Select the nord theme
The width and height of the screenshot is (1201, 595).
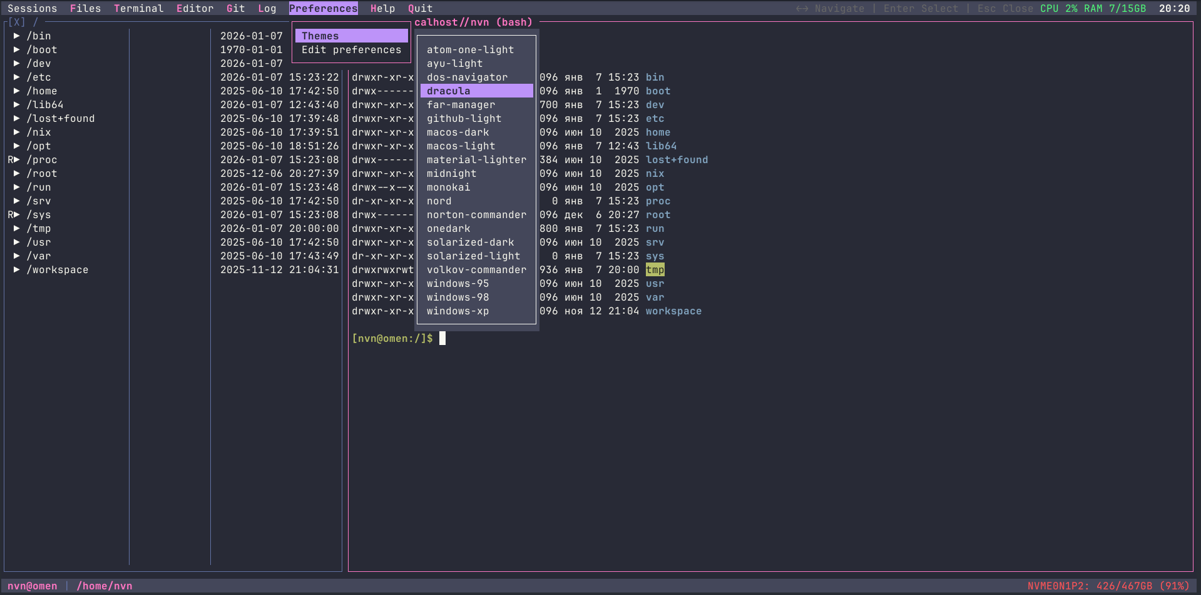[439, 201]
